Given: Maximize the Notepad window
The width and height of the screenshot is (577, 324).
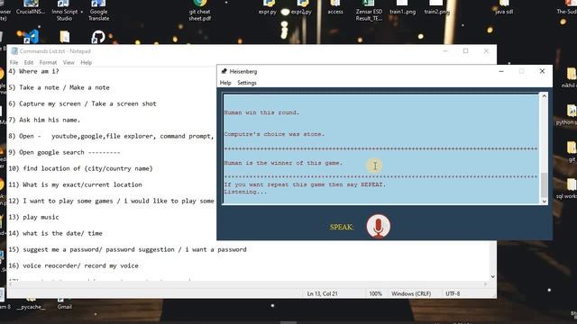Looking at the screenshot, I should (x=466, y=51).
